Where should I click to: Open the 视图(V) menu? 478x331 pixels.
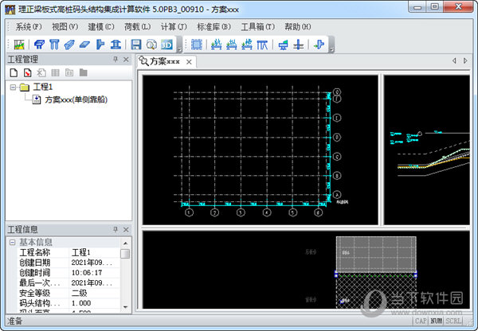click(65, 27)
